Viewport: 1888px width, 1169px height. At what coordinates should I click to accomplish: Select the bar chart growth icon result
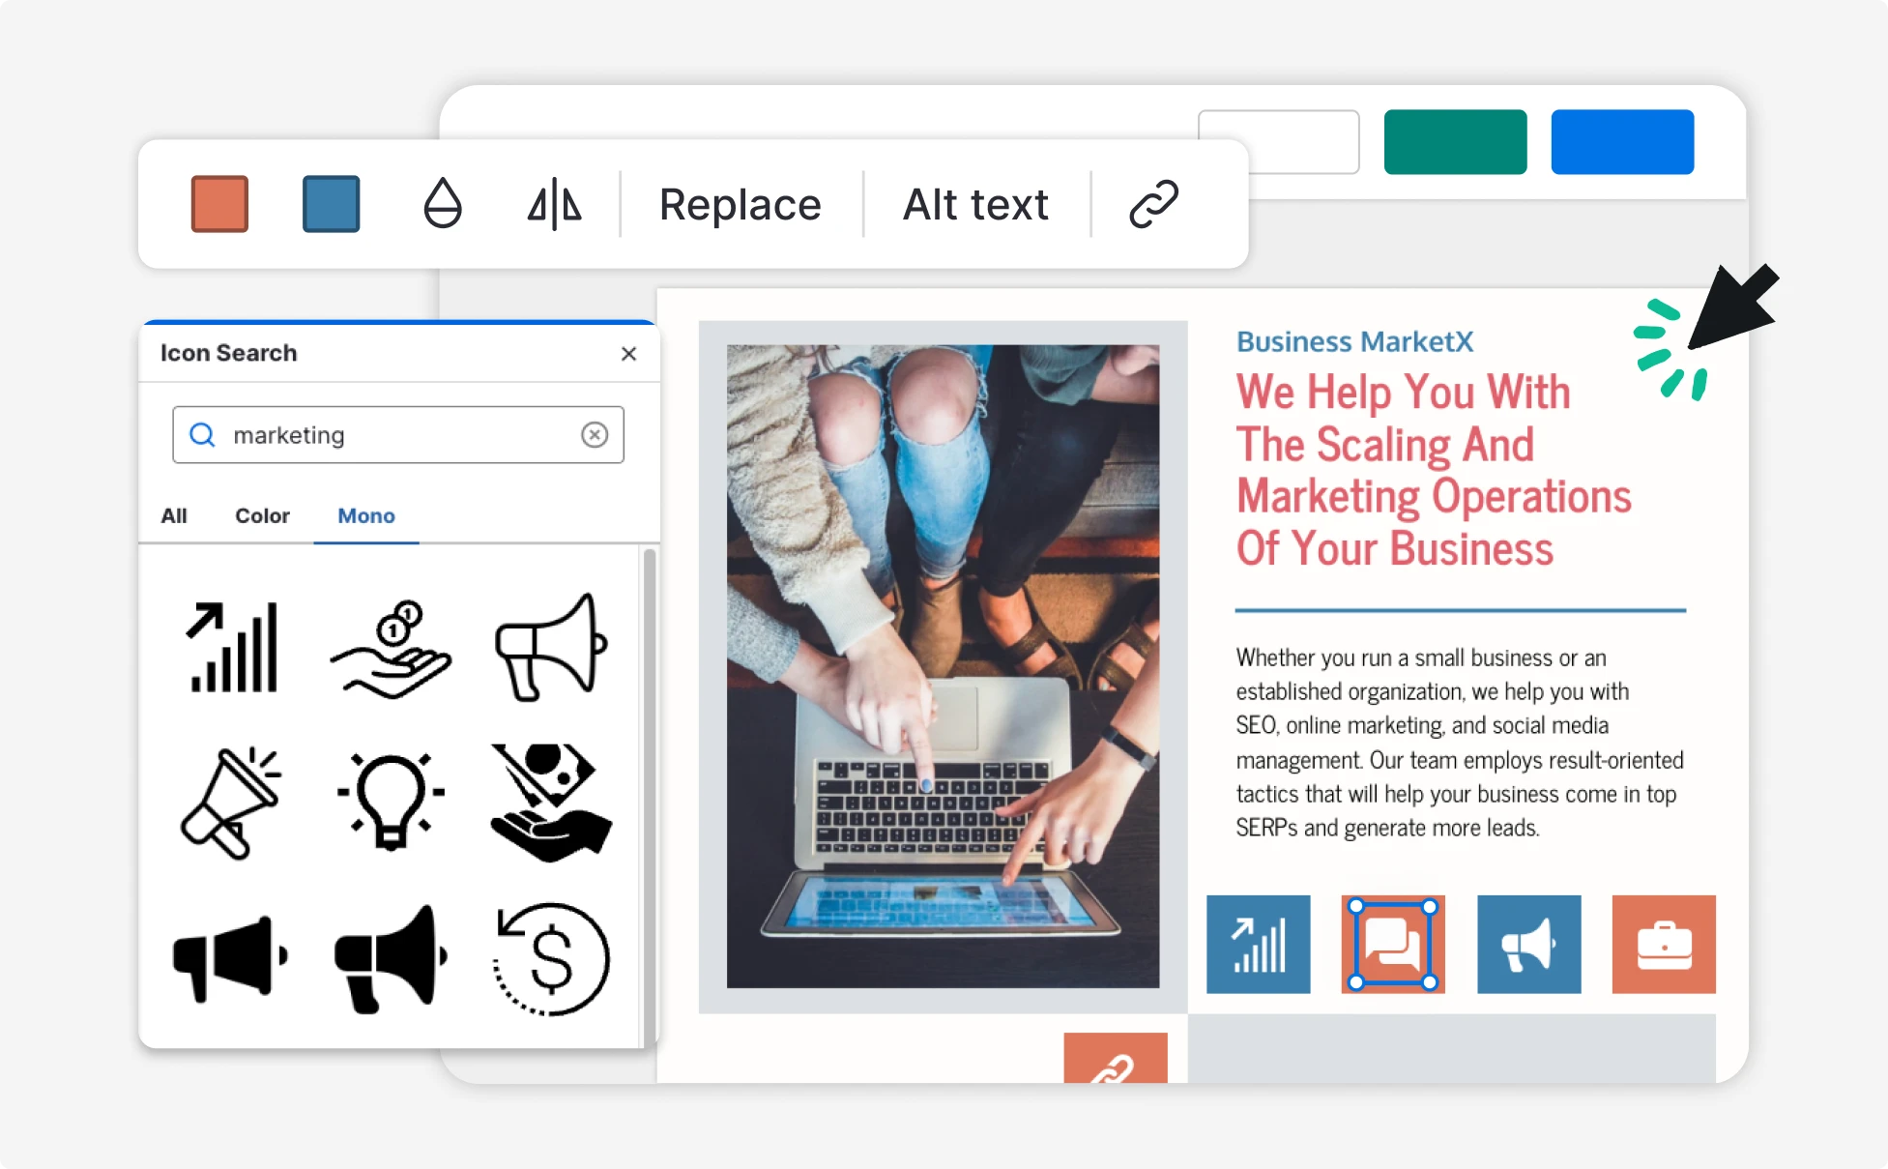tap(232, 647)
